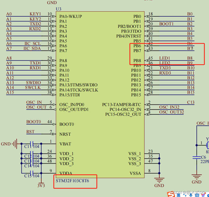Click the B15 net label
The image size is (209, 197).
click(191, 92)
